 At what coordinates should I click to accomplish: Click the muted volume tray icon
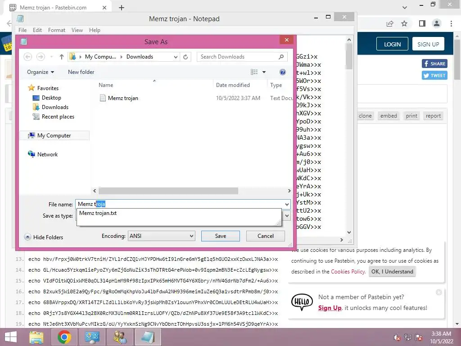point(397,337)
